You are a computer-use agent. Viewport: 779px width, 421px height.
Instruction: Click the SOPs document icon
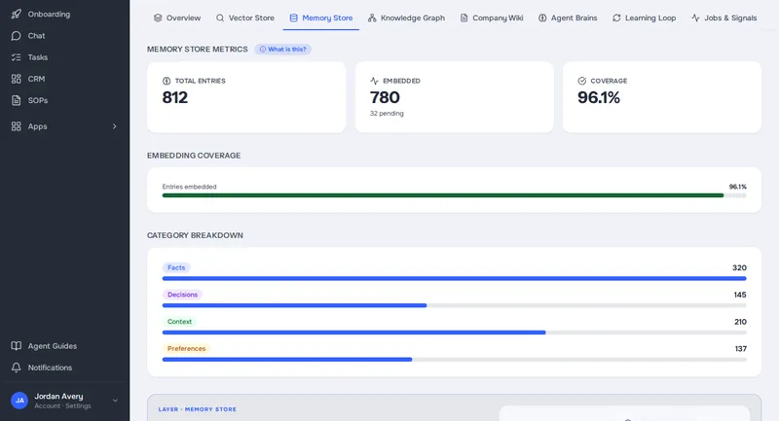pos(17,100)
